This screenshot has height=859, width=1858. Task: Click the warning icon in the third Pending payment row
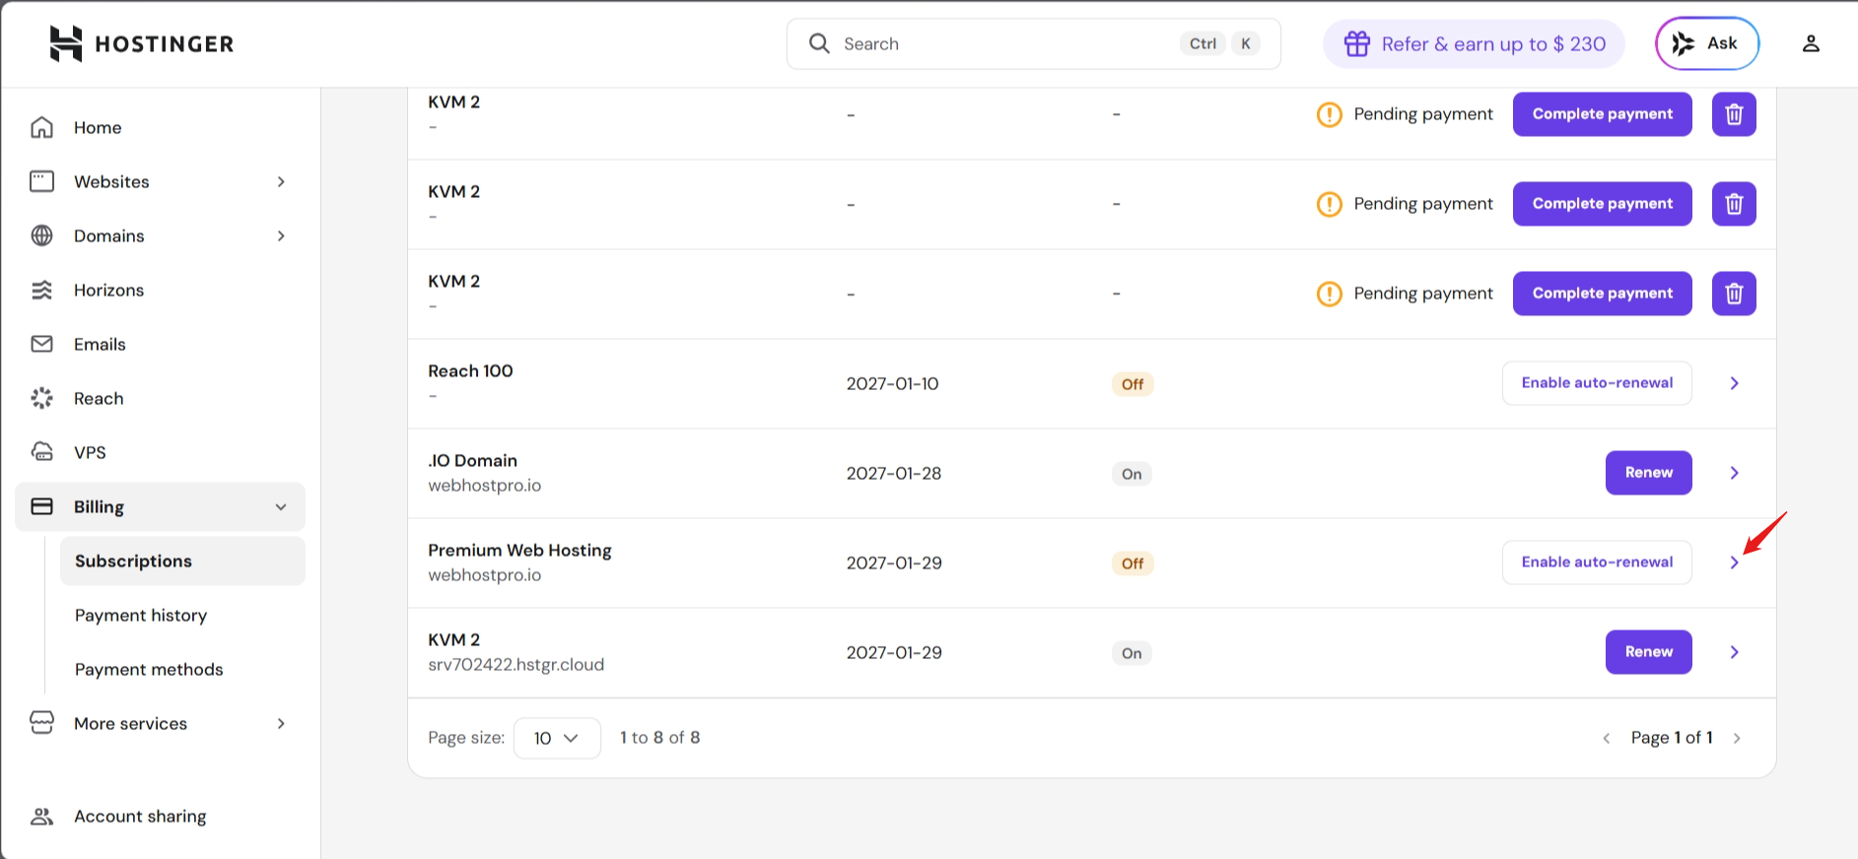pos(1330,294)
